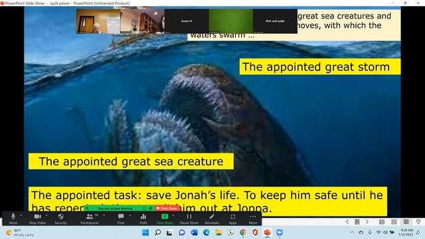This screenshot has width=425, height=239.
Task: Open Microsoft Edge from the taskbar
Action: point(207,232)
